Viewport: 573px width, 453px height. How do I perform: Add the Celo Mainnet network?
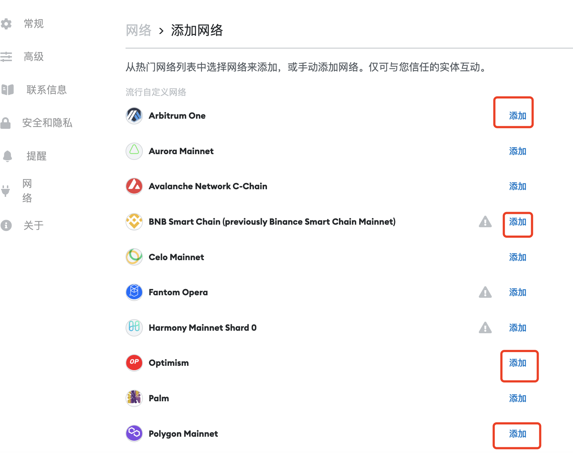click(517, 257)
